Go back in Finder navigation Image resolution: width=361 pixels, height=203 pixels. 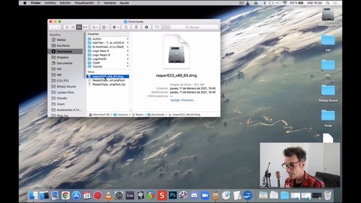coord(52,27)
